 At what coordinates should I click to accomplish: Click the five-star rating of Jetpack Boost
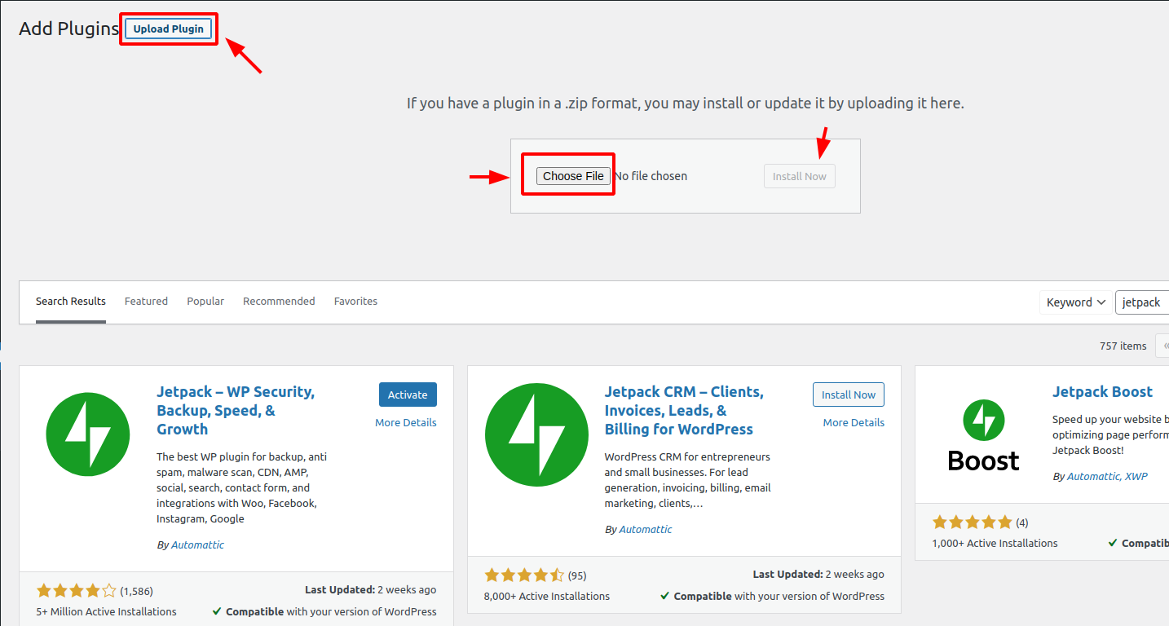coord(972,522)
